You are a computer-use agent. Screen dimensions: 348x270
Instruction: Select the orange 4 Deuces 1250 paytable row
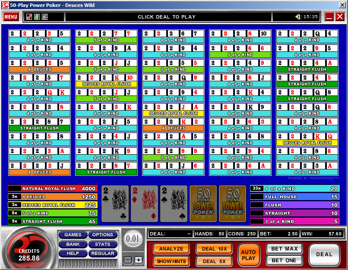[53, 197]
